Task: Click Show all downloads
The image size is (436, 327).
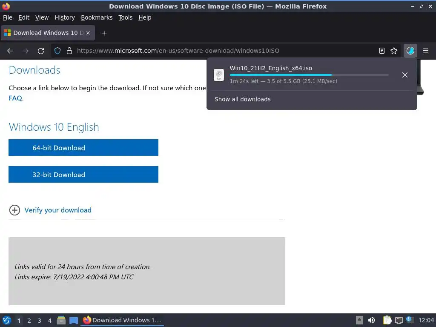Action: click(242, 99)
